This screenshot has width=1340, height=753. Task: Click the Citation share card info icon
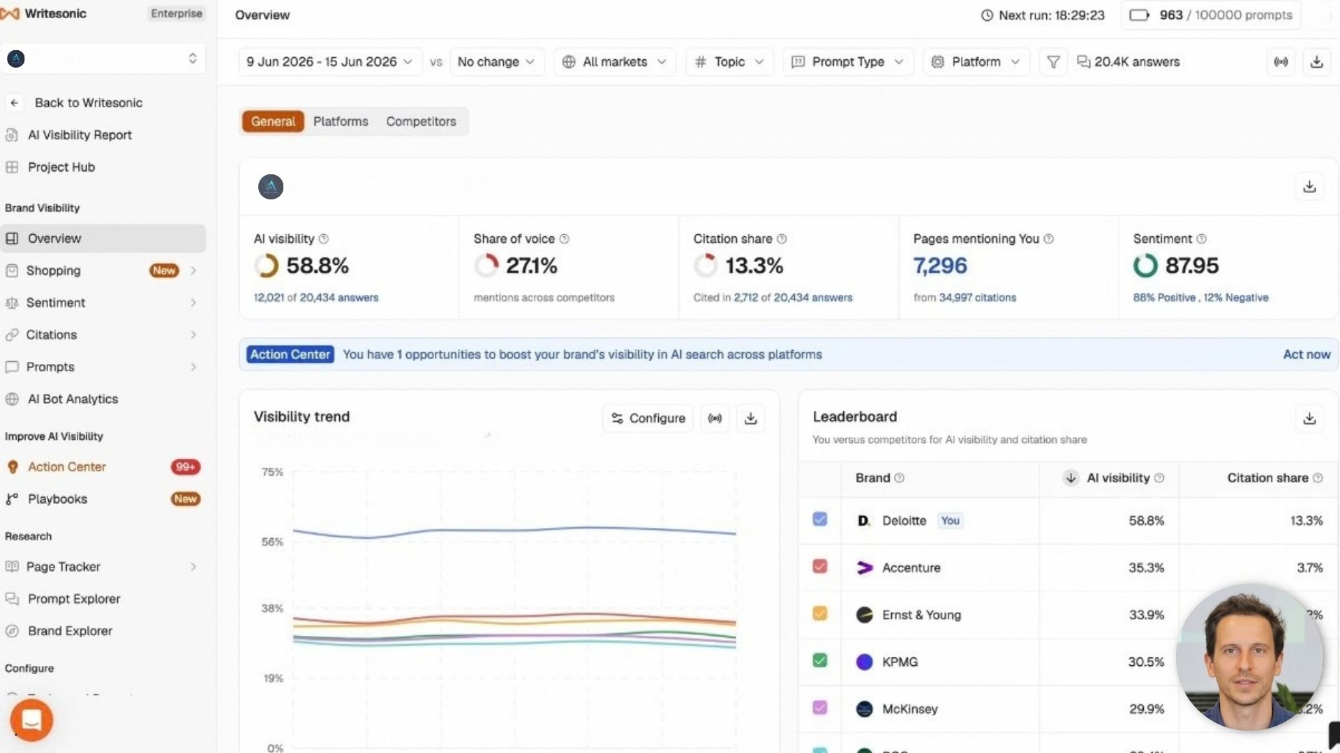click(782, 239)
